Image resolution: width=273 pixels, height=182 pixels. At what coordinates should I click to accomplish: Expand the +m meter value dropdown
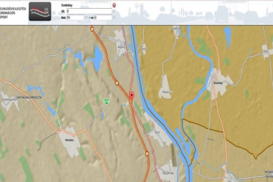[114, 17]
